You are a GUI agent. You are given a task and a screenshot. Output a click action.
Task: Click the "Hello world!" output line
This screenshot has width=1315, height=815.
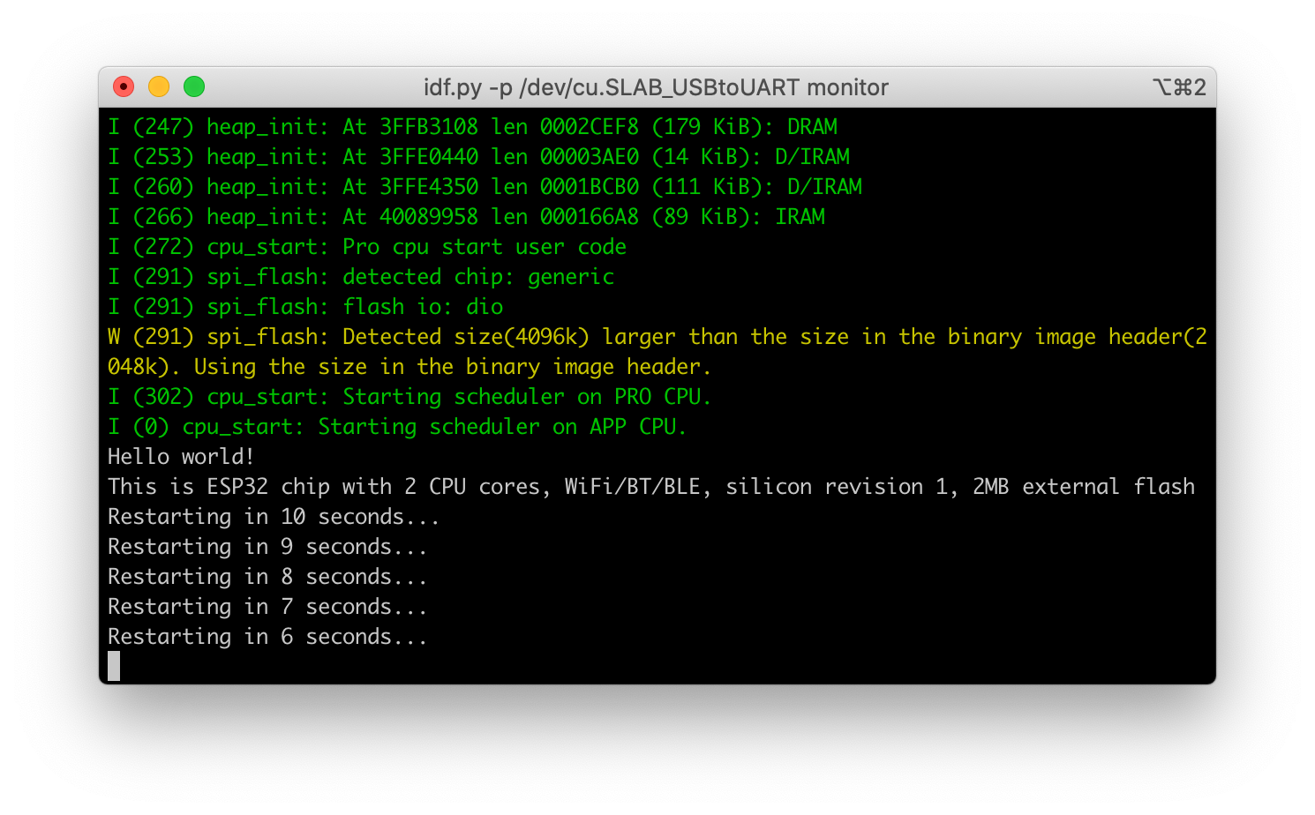(x=181, y=457)
